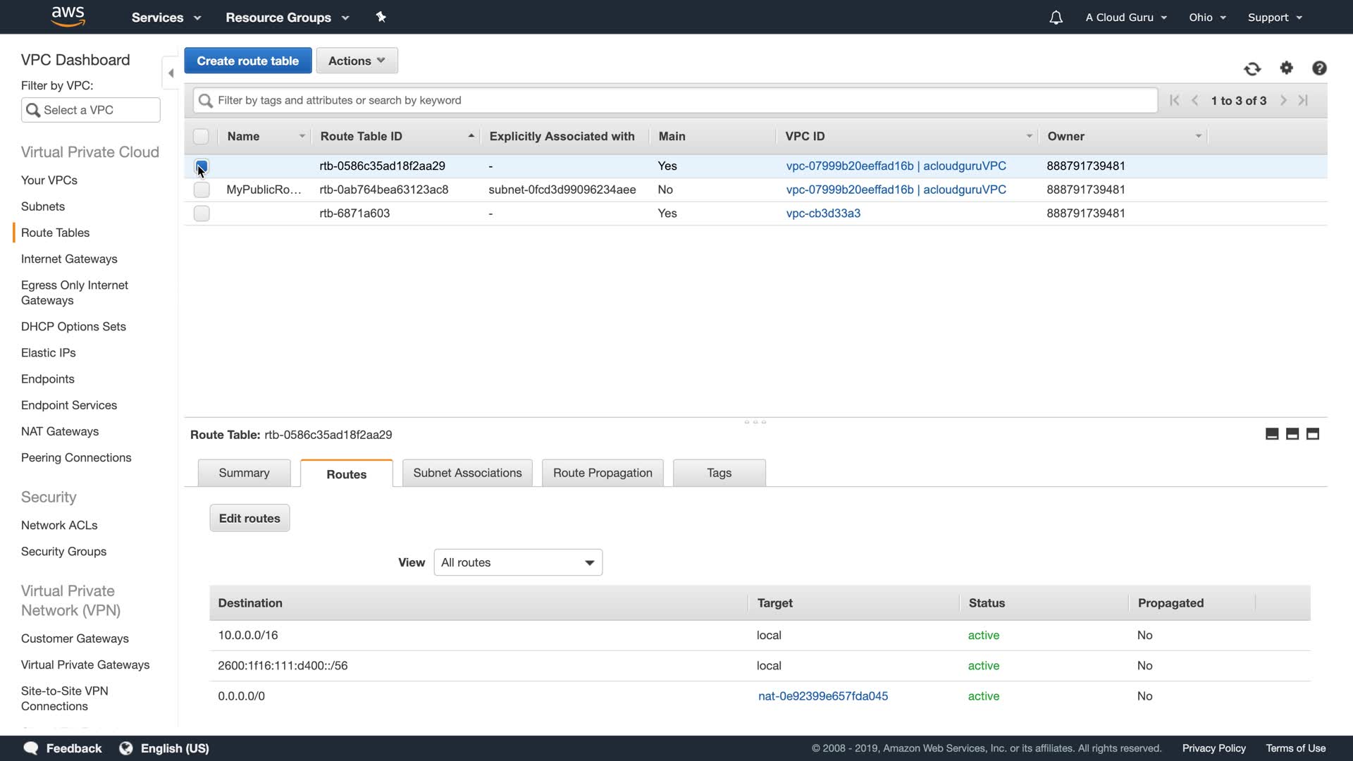Open the nat-0e92399e657fda045 target link

point(823,696)
